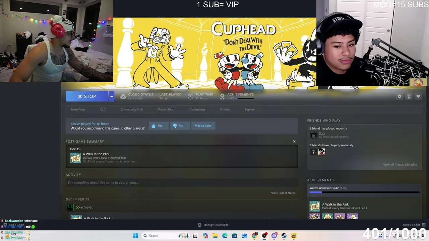This screenshot has width=429, height=241.
Task: Click fourth small achievement icon in row
Action: click(x=352, y=216)
